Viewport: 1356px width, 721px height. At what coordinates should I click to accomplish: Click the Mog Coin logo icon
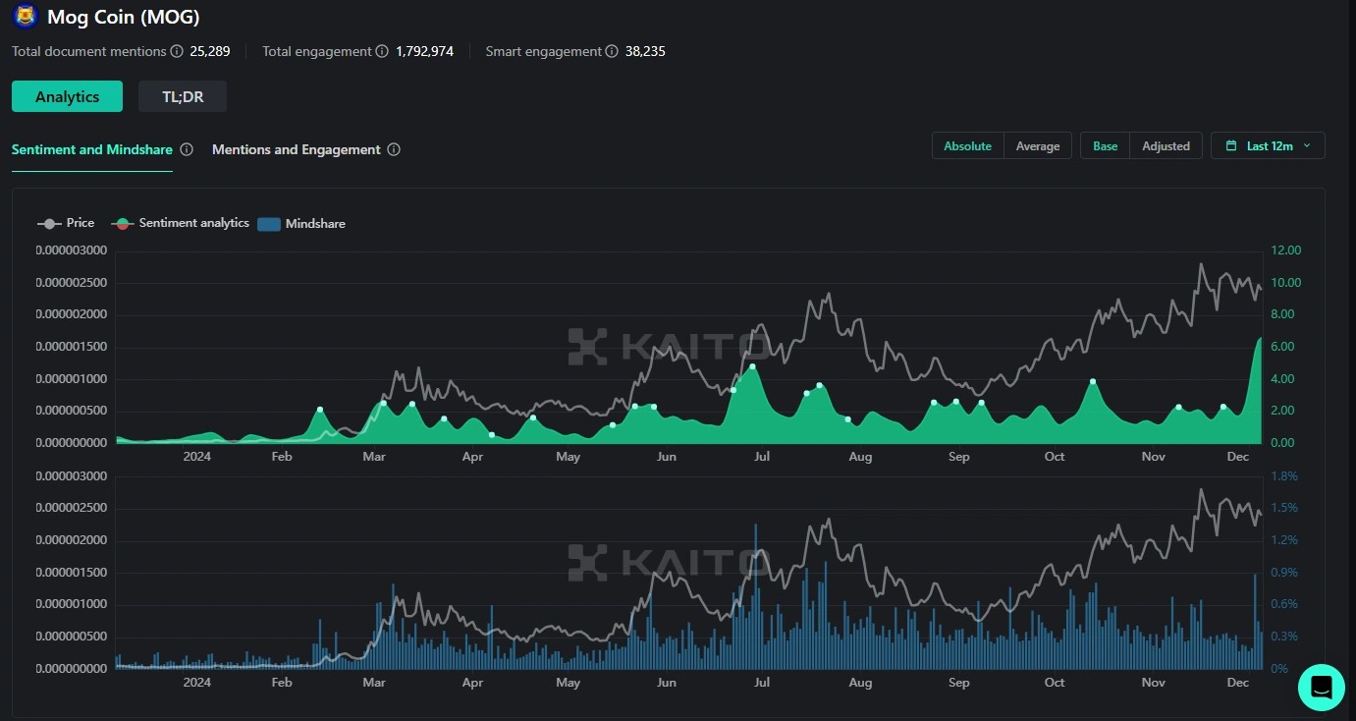click(x=25, y=17)
